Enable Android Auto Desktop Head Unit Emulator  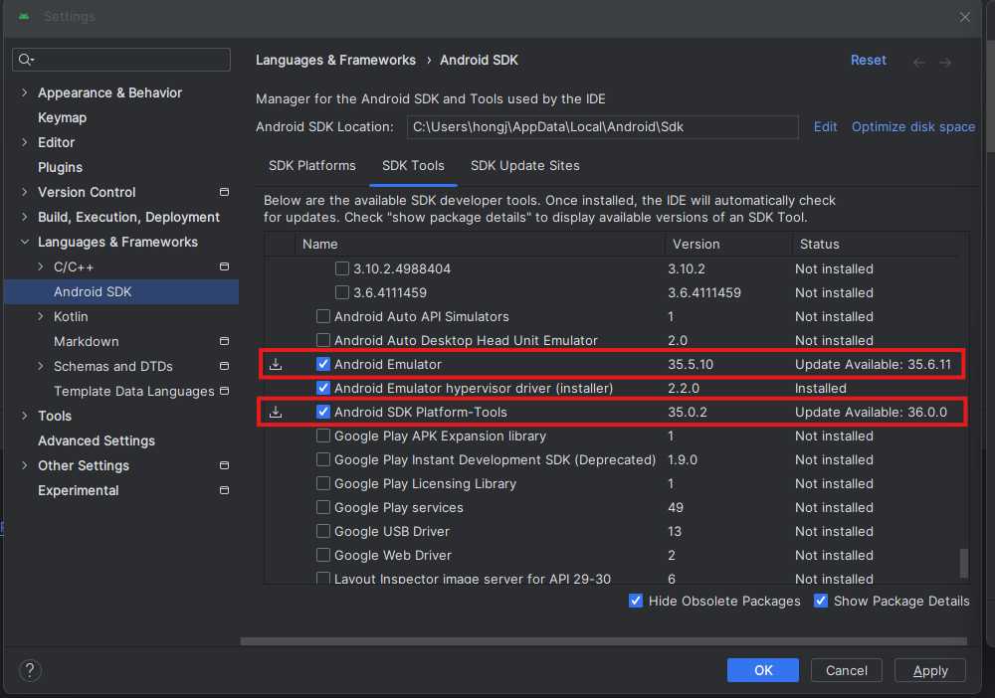[x=323, y=340]
